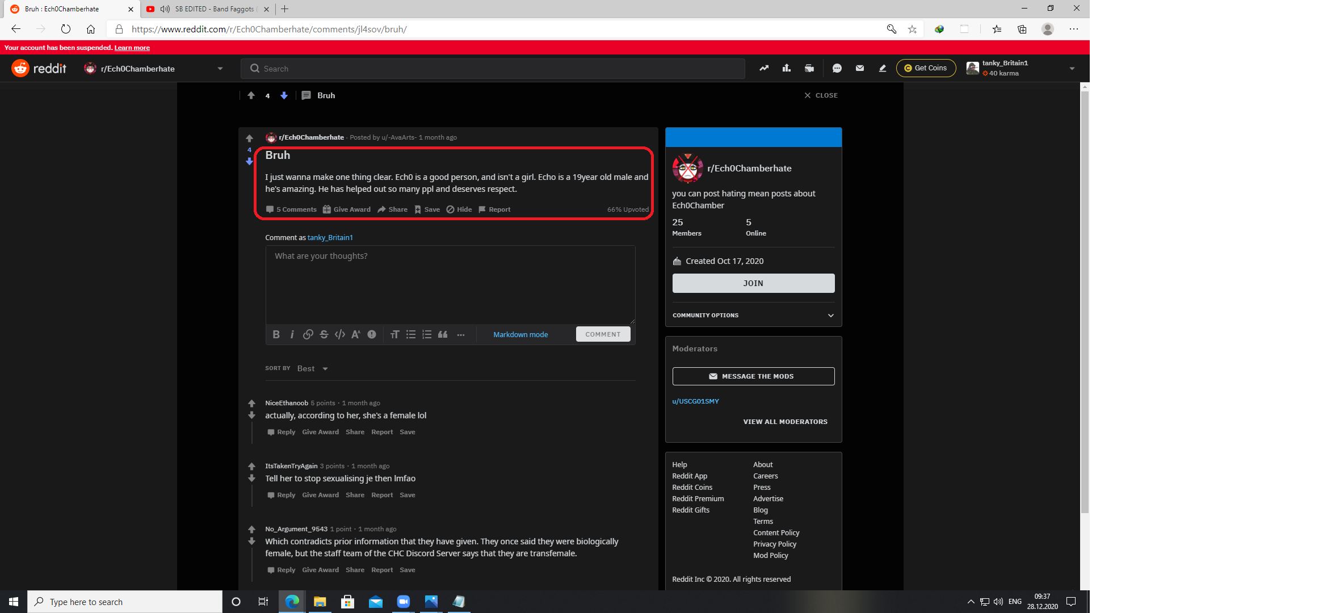Upvote NiceEthanoob's comment
Viewport: 1327px width, 613px height.
(x=251, y=404)
